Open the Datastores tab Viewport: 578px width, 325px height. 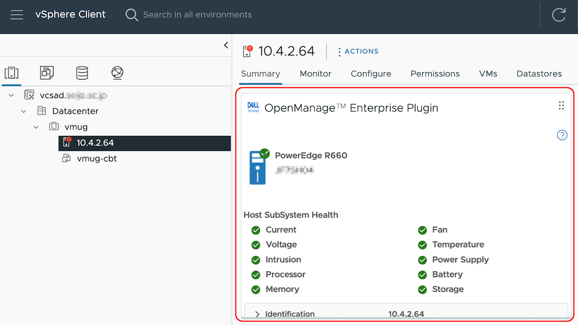point(539,74)
